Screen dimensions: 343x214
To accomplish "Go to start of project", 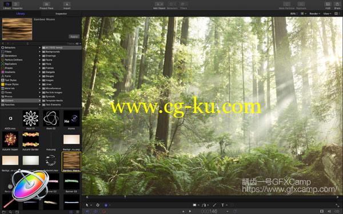I will tap(184, 211).
